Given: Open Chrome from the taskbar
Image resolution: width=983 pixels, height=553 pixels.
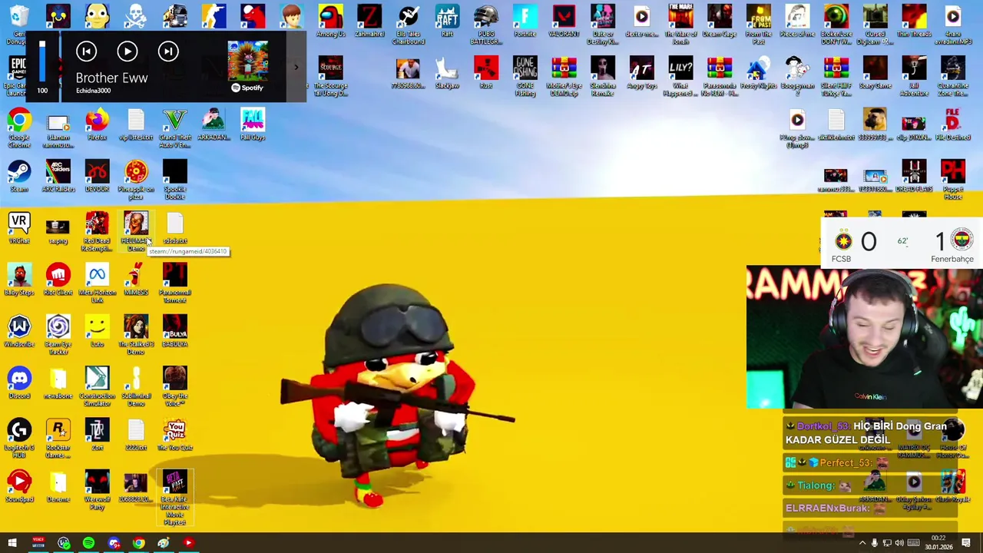Looking at the screenshot, I should [x=138, y=543].
